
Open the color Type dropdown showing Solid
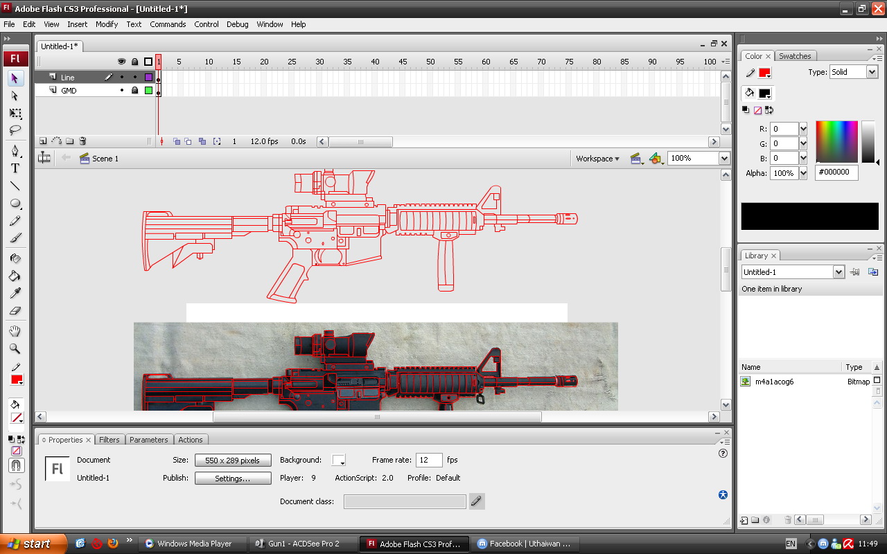[853, 72]
